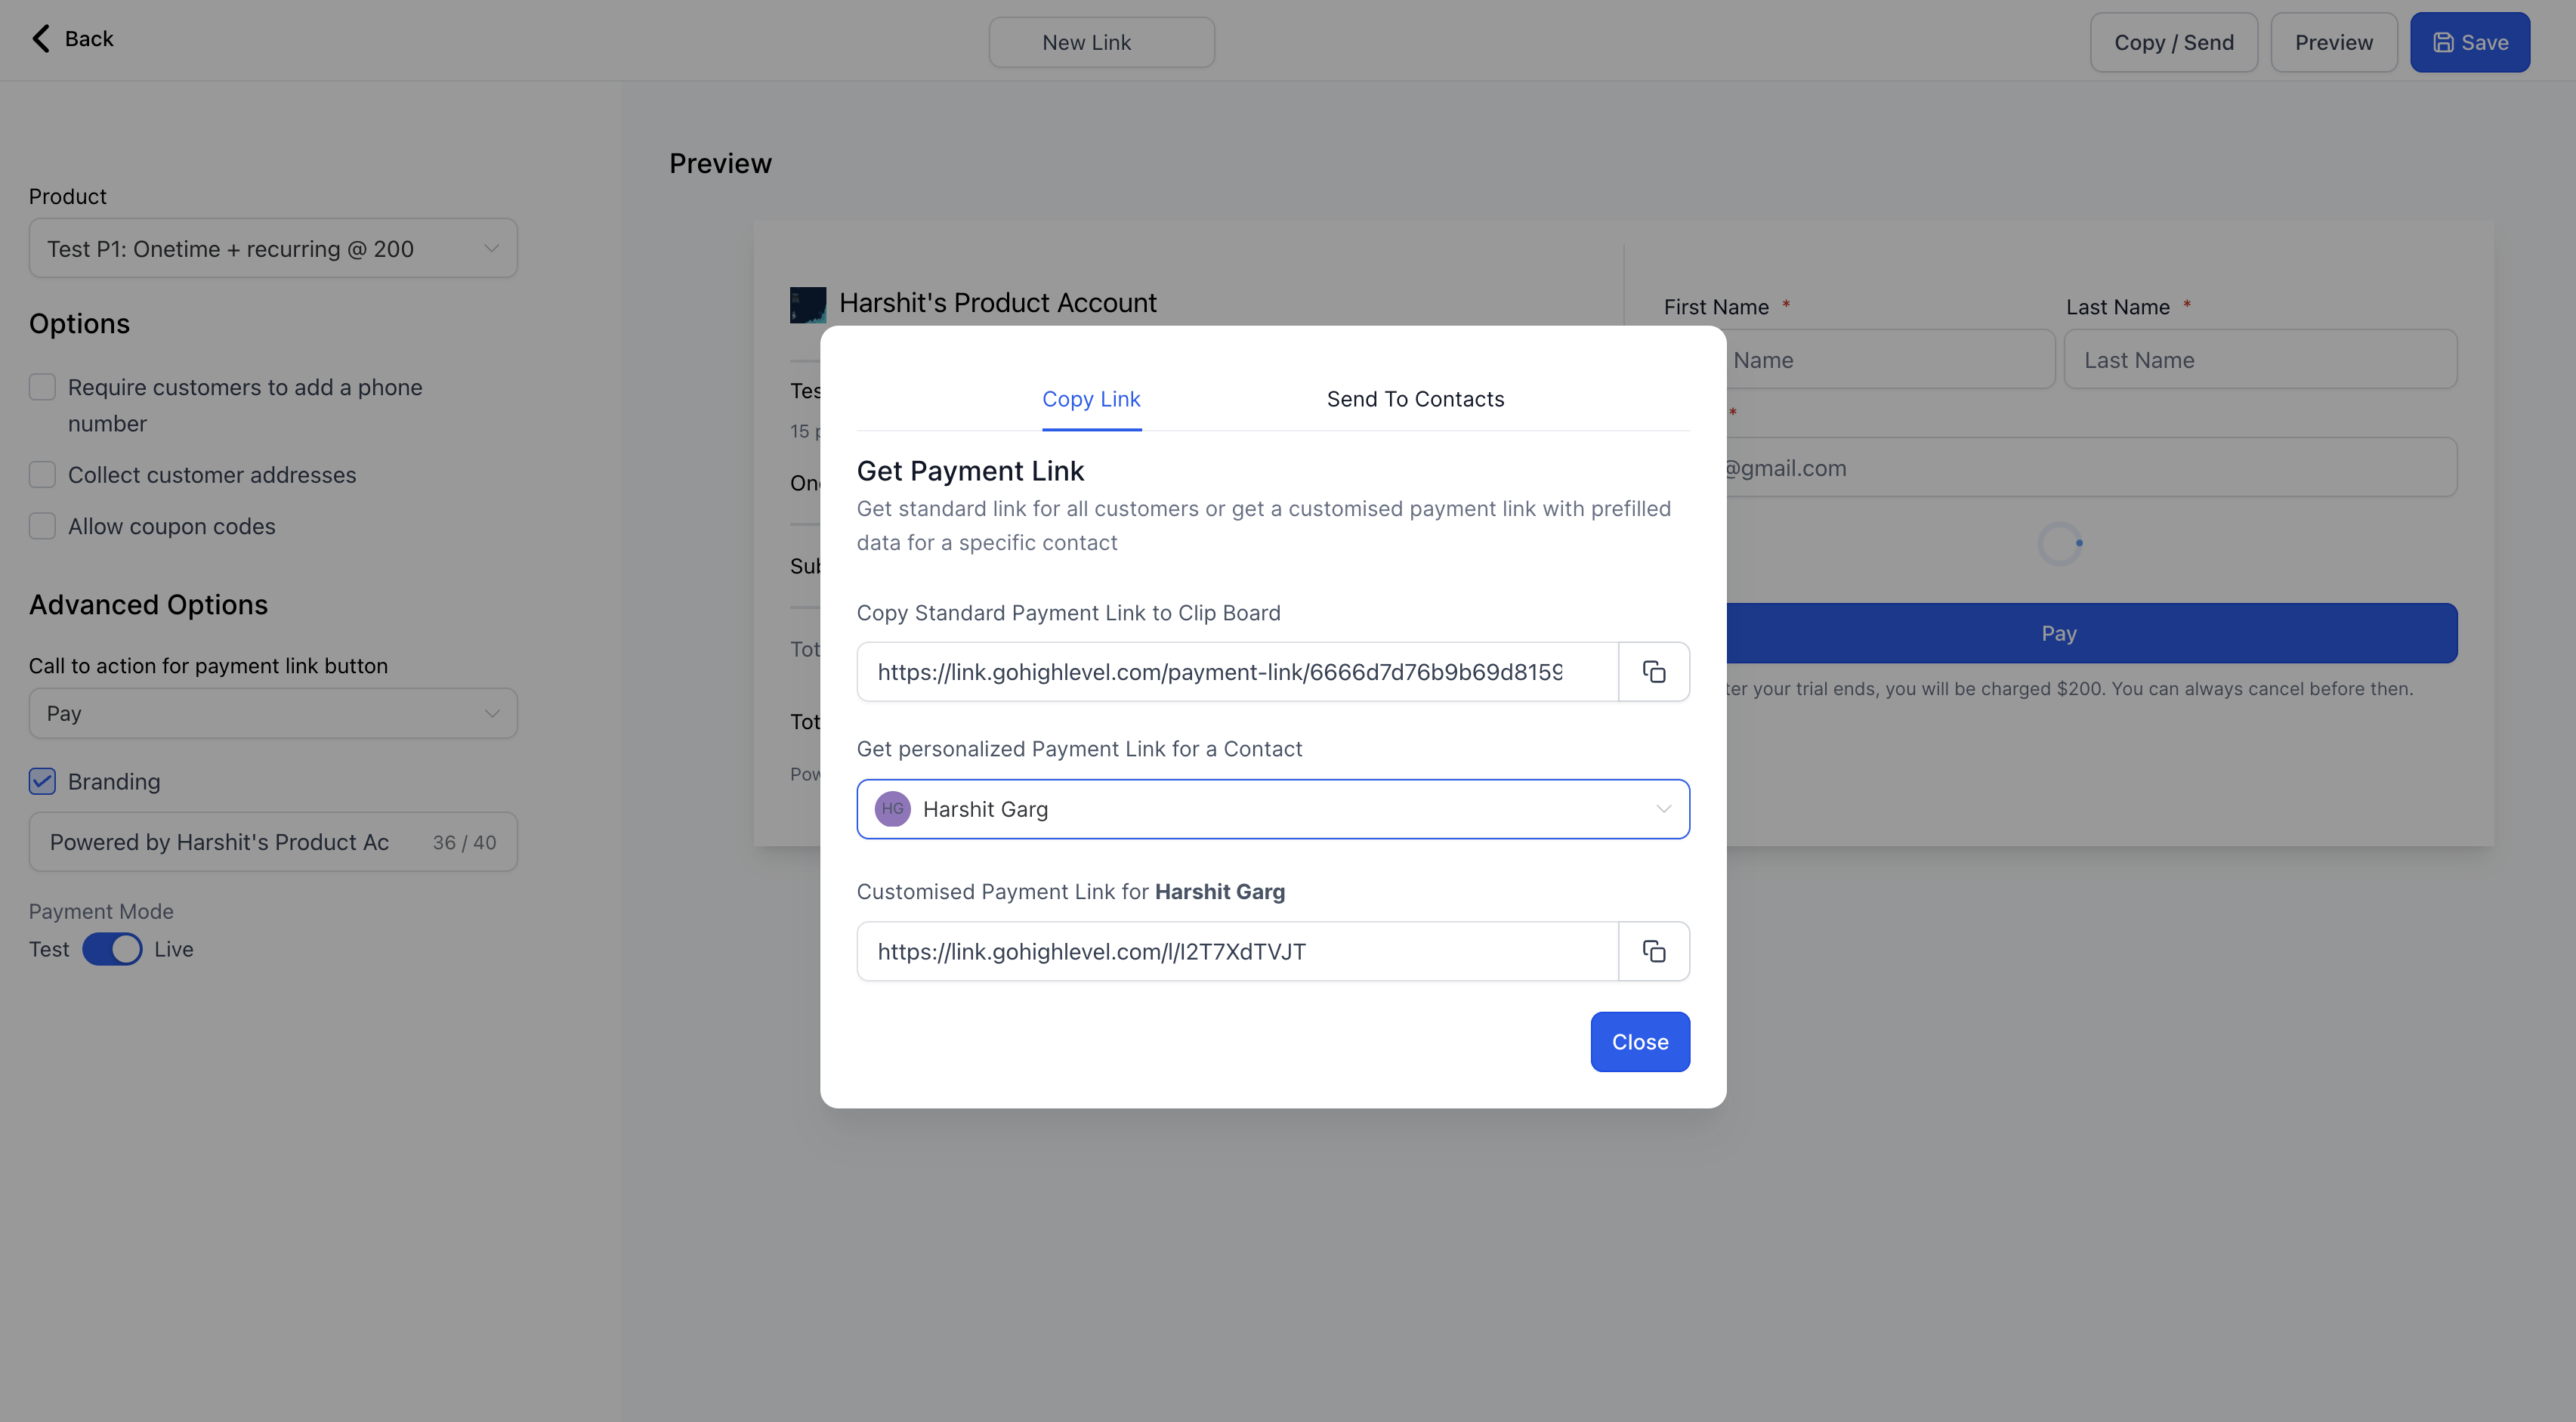The width and height of the screenshot is (2576, 1422).
Task: Click Harshit's Product Account logo thumbnail
Action: point(807,304)
